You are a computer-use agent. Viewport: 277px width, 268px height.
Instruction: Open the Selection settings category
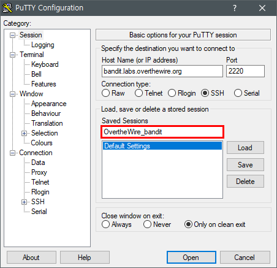click(x=45, y=133)
